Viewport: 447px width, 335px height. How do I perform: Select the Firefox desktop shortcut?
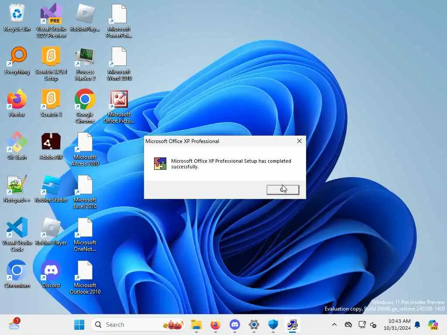point(17,103)
